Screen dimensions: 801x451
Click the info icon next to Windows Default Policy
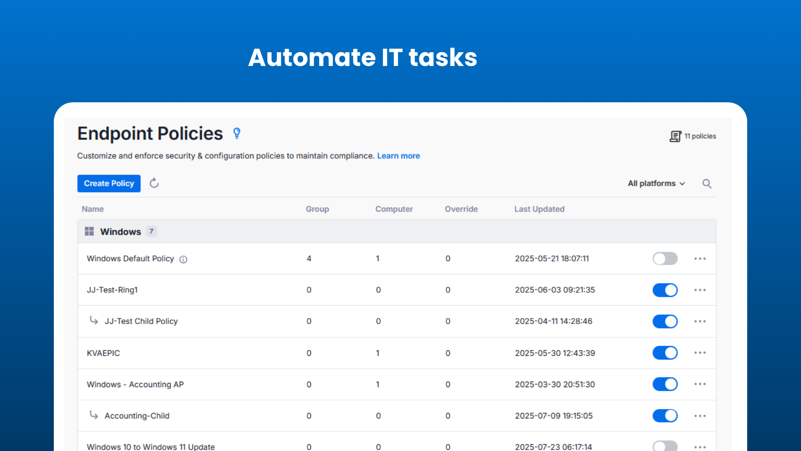[x=183, y=259]
